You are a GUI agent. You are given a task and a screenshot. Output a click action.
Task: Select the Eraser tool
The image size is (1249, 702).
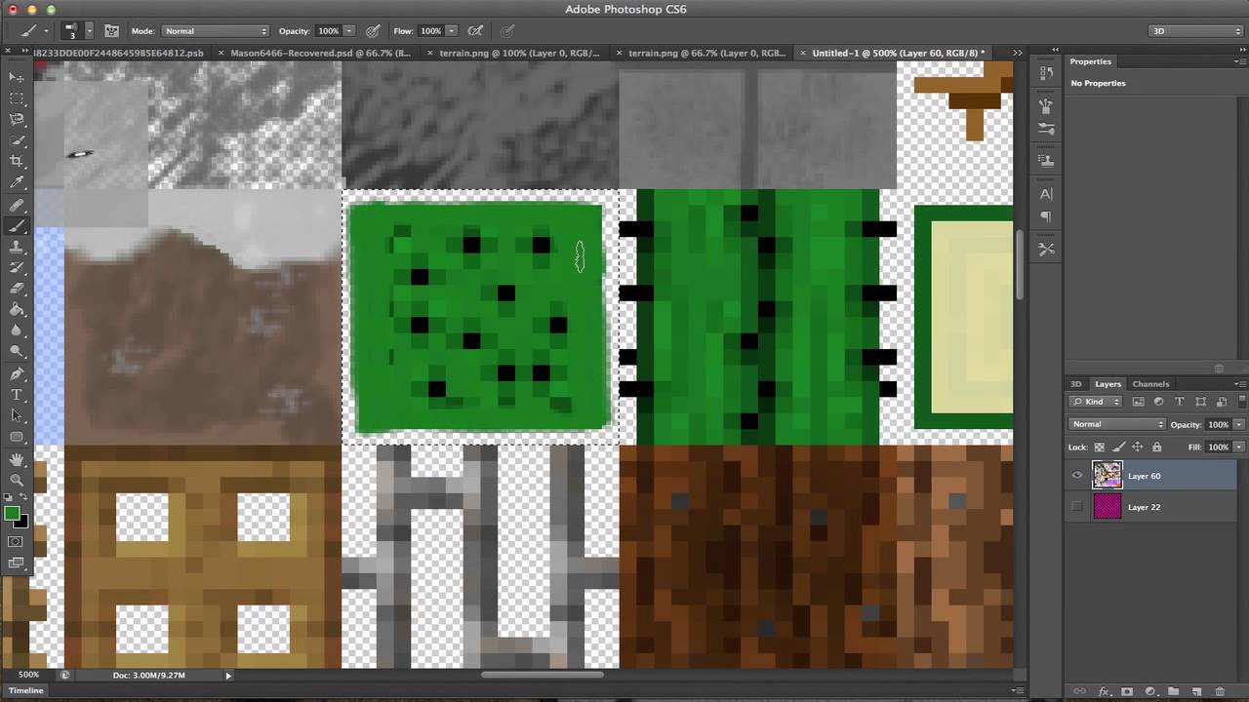point(17,289)
